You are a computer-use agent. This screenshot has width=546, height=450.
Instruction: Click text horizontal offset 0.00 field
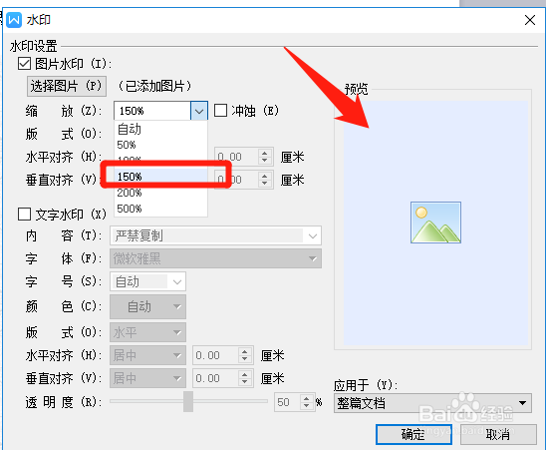(216, 355)
